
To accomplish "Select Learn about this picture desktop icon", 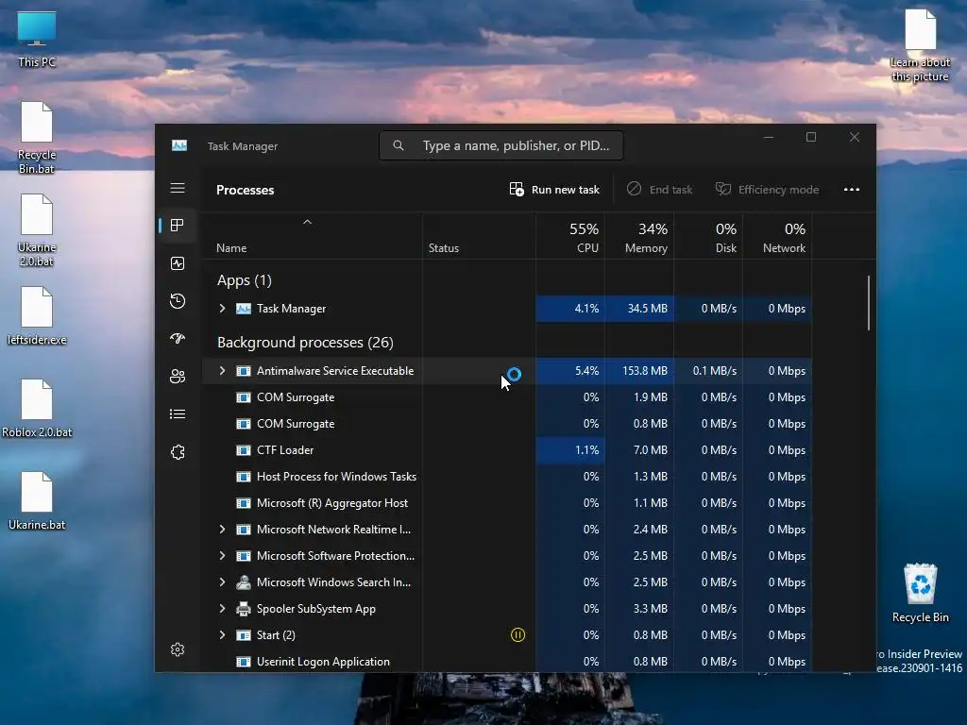I will [x=920, y=45].
